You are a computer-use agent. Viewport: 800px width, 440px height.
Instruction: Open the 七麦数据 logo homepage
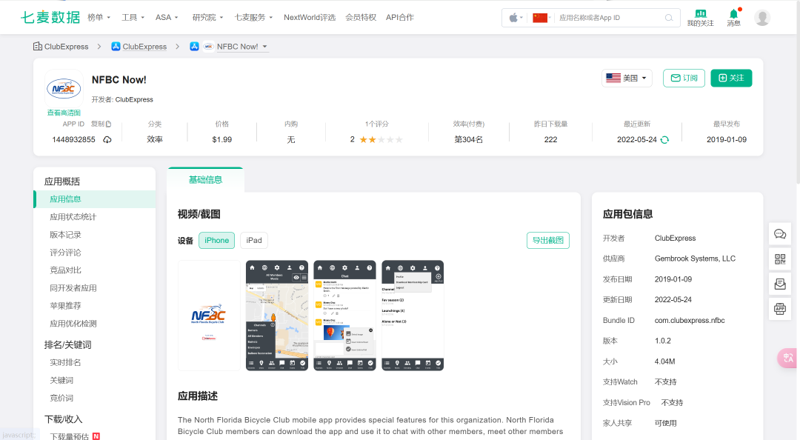pyautogui.click(x=50, y=17)
